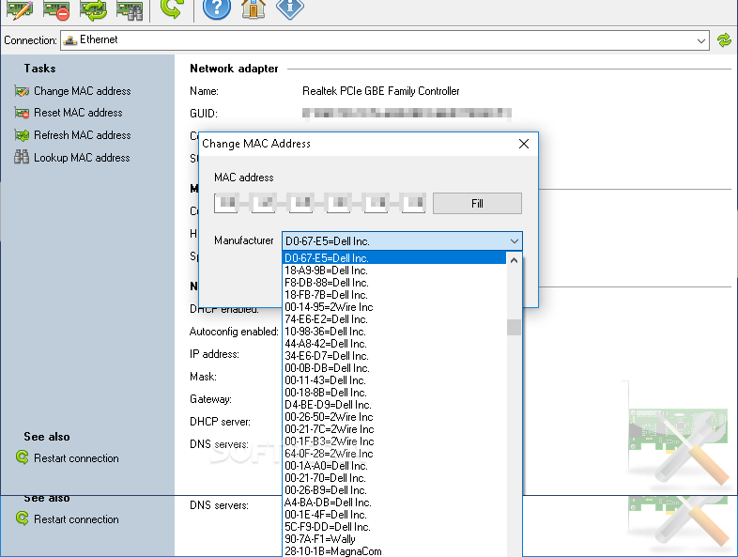This screenshot has height=557, width=738.
Task: Select 64-0F-28=2Wire Inc in the list
Action: (394, 454)
